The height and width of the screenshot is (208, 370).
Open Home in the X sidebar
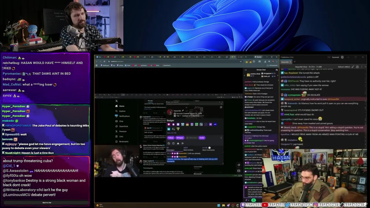pos(120,106)
